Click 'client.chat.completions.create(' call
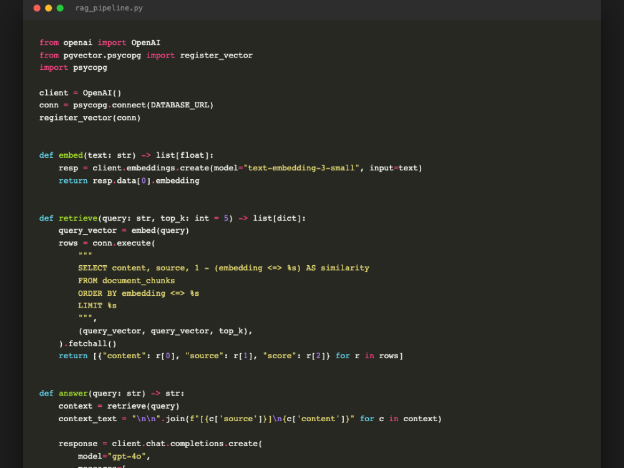This screenshot has width=624, height=468. 187,443
